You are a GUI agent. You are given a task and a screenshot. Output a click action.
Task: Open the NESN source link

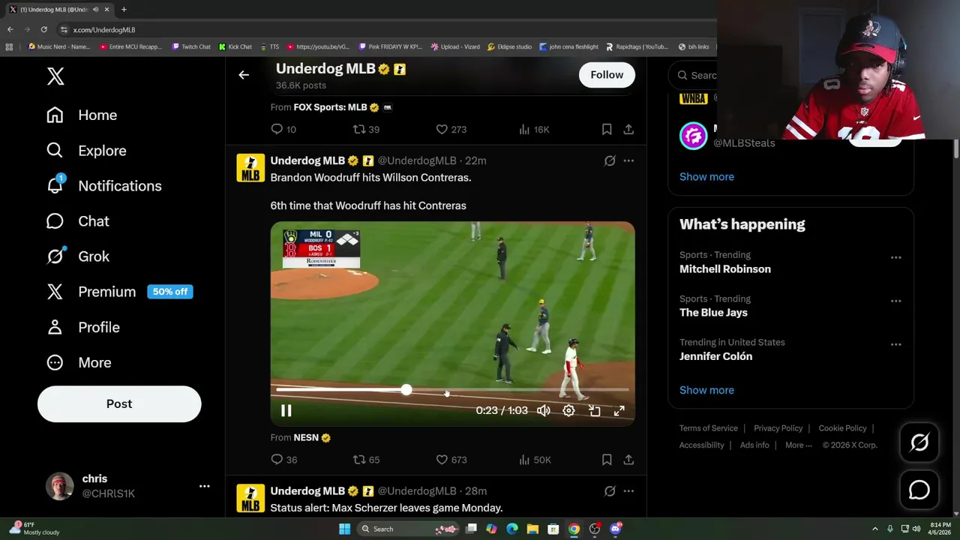pyautogui.click(x=306, y=437)
